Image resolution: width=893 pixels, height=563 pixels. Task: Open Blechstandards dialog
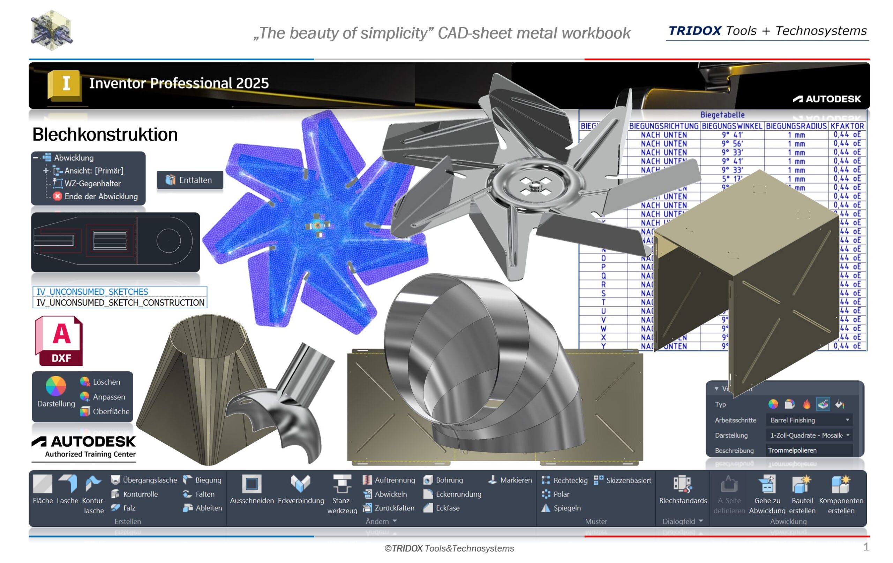tap(683, 489)
